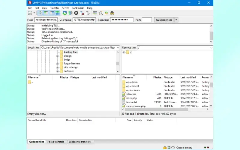The width and height of the screenshot is (240, 150).
Task: Toggle processing of the transfer queue
Action: [70, 13]
